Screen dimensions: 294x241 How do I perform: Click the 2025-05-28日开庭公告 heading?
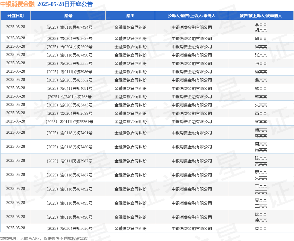[x=65, y=4]
